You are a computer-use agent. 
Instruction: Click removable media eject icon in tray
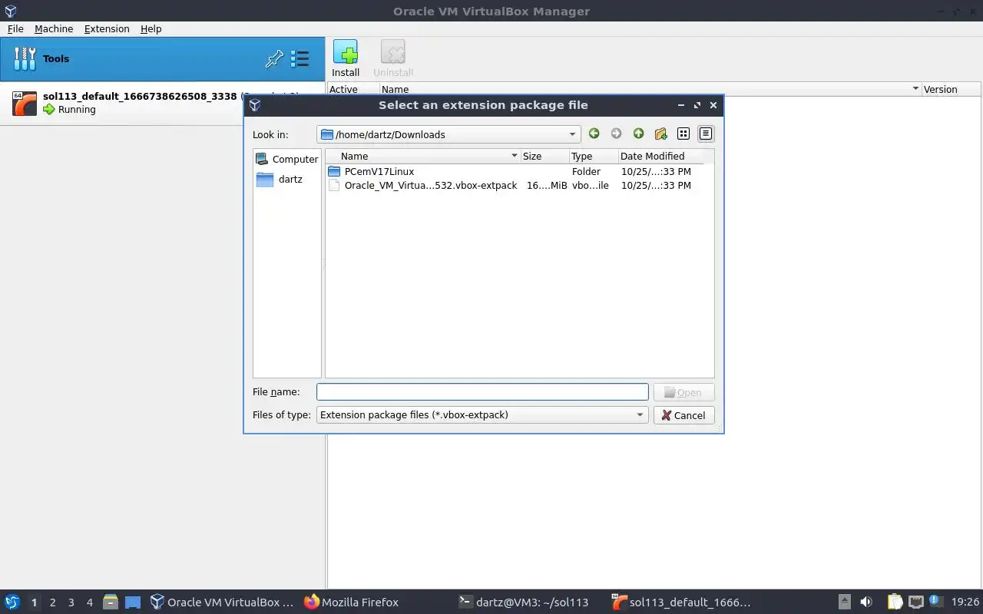(x=844, y=602)
